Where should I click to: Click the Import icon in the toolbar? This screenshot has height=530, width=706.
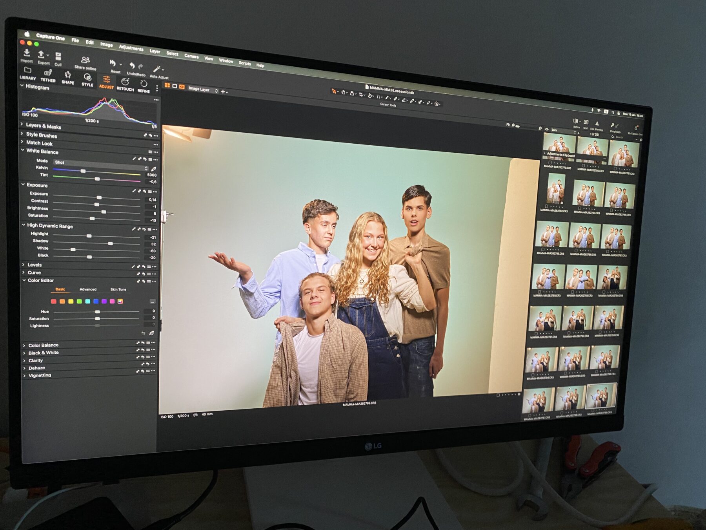pos(26,53)
